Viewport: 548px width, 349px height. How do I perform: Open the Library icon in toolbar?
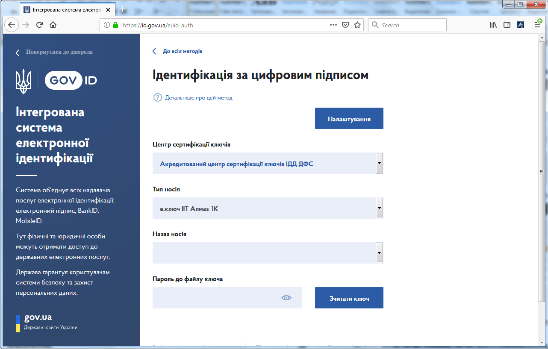pyautogui.click(x=493, y=25)
